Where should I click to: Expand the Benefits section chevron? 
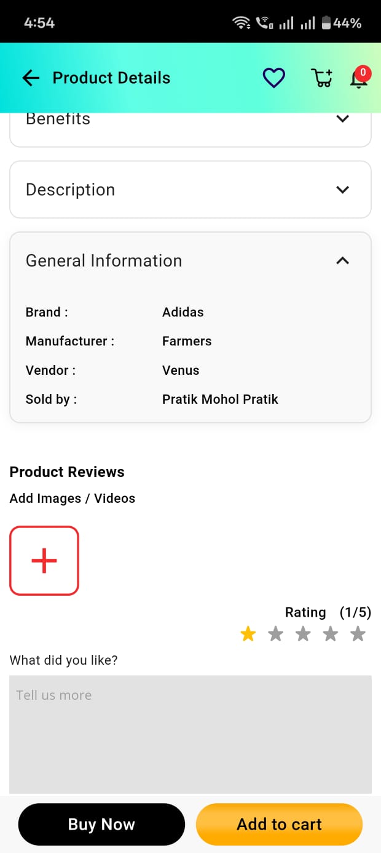click(343, 119)
